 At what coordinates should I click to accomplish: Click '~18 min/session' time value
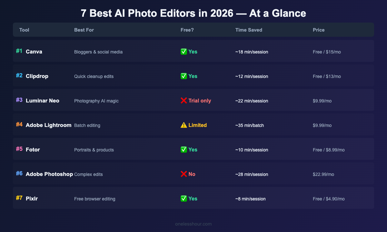[x=252, y=52]
